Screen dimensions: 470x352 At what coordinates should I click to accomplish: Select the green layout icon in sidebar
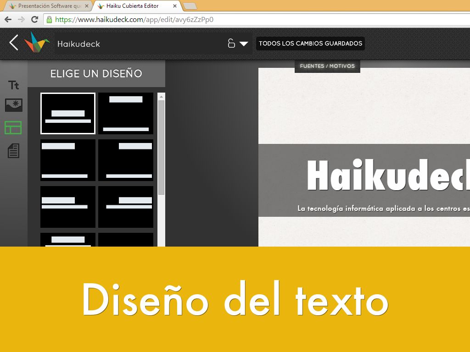click(x=13, y=128)
